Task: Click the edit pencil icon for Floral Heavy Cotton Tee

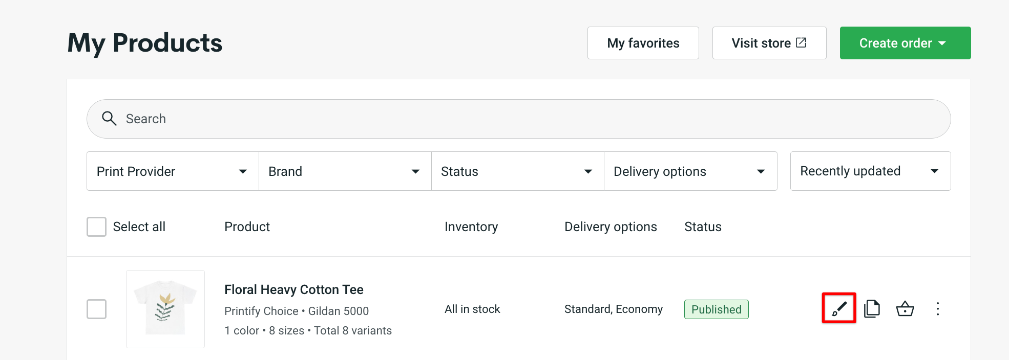Action: point(838,309)
